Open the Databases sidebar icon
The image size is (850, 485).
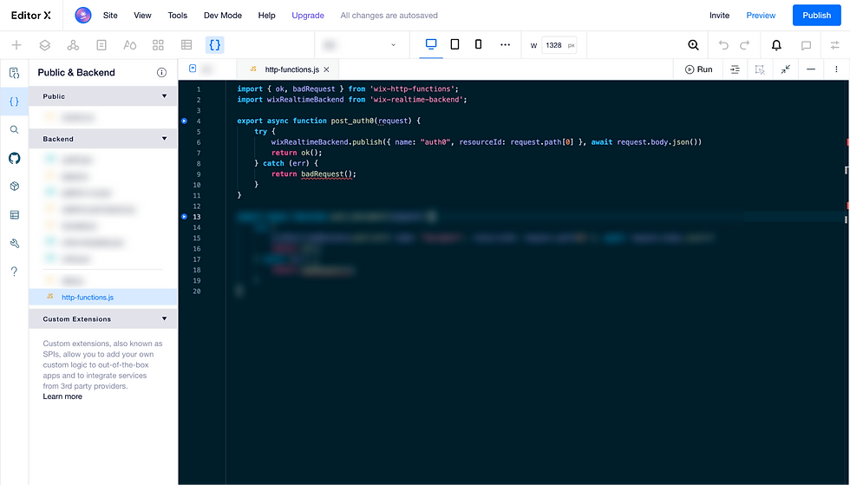point(14,215)
